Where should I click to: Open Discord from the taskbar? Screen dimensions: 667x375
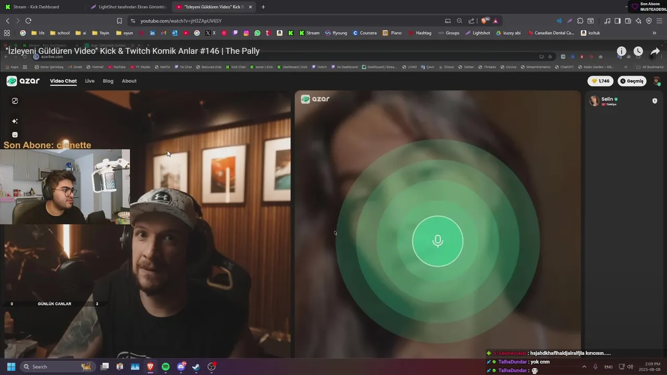(x=181, y=367)
